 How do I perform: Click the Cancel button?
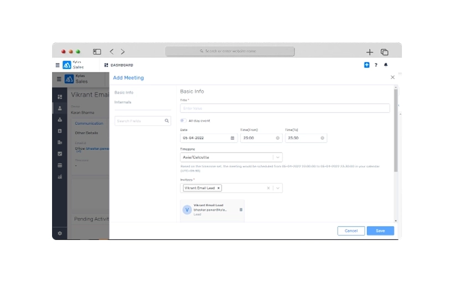351,231
